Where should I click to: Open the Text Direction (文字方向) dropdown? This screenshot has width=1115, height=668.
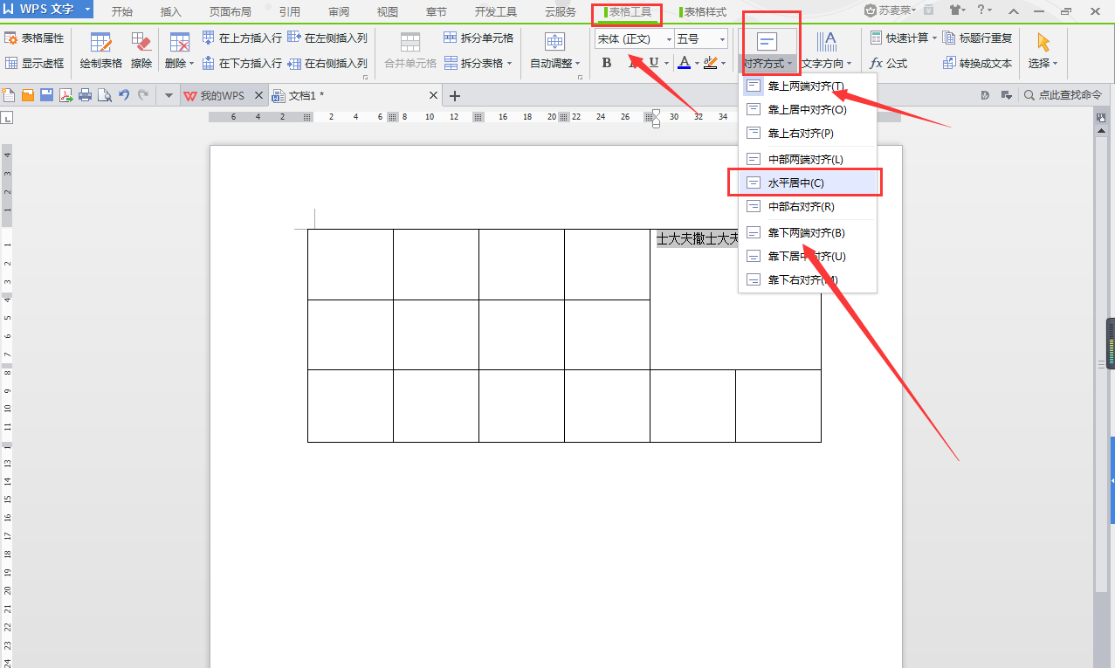tap(826, 52)
